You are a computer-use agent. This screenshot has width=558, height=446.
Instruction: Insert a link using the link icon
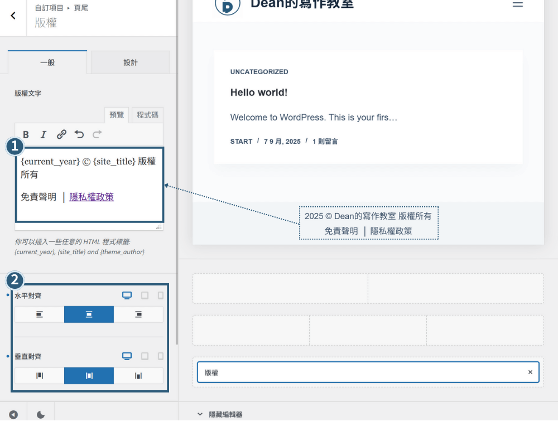click(x=61, y=134)
